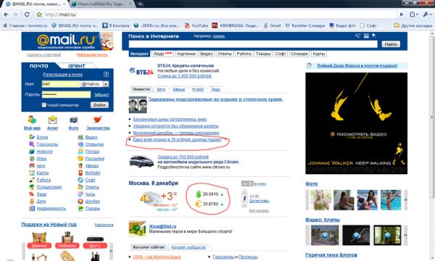435x261 pixels.
Task: Click the browser reload icon
Action: coord(27,14)
